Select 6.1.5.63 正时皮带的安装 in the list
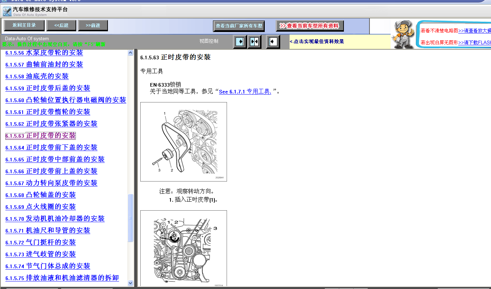 (x=41, y=136)
